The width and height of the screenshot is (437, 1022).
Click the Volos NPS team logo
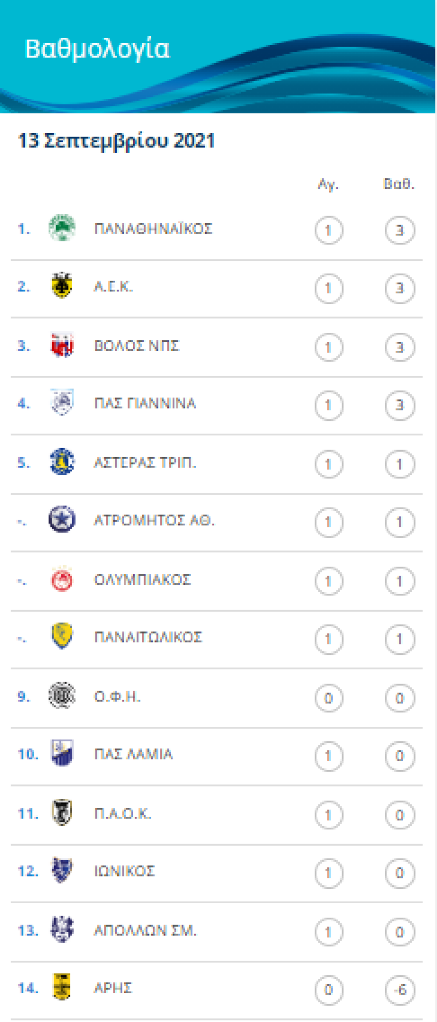[x=62, y=345]
